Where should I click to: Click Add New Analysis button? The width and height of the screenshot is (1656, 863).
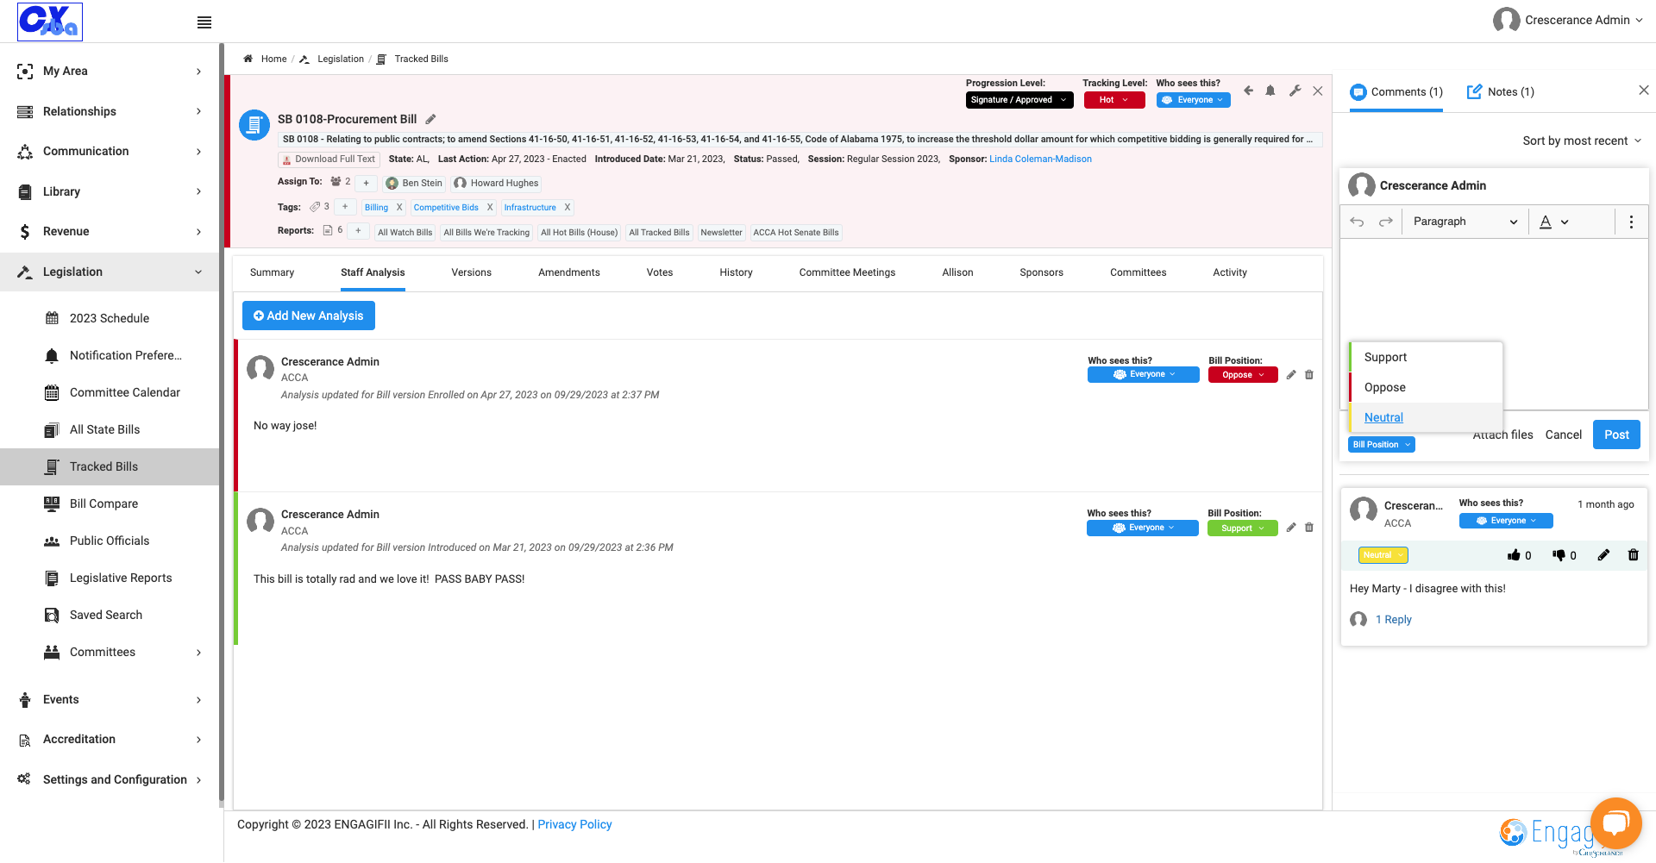tap(309, 316)
